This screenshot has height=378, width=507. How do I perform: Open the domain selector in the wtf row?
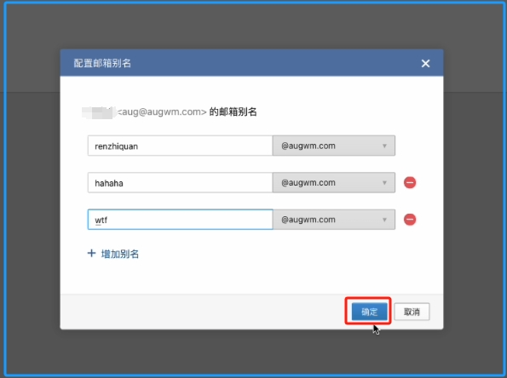point(334,220)
